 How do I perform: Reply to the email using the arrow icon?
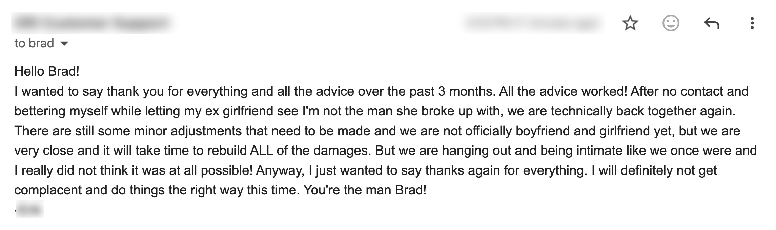[711, 23]
